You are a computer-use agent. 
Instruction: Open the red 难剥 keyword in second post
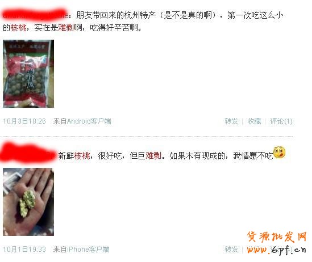click(x=153, y=155)
